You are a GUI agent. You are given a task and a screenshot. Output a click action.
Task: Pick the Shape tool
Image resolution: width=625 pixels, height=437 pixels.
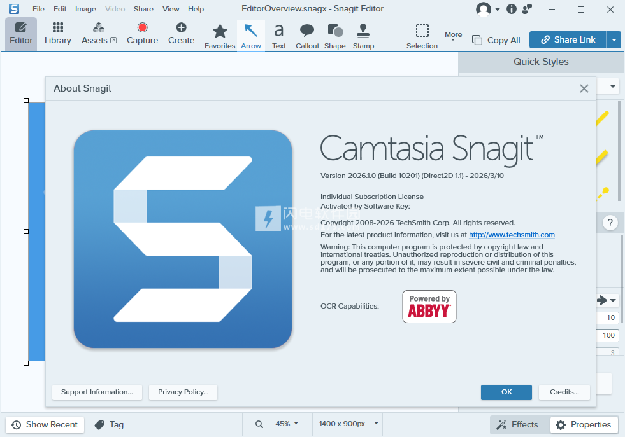[334, 35]
